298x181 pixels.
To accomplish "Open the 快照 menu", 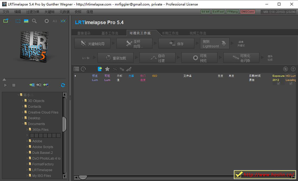I will point(78,12).
